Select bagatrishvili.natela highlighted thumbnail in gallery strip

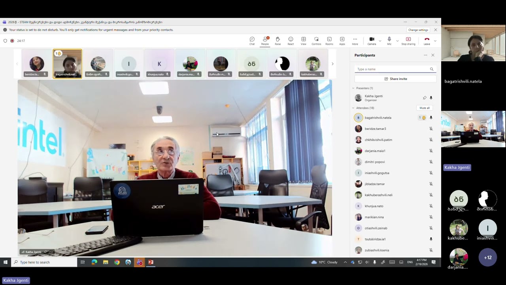(67, 64)
